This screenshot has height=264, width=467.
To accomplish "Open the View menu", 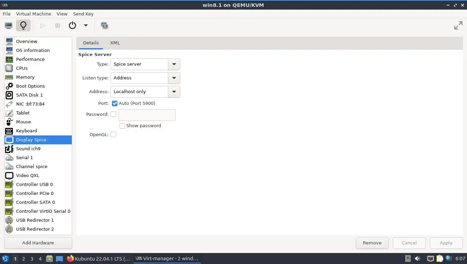I will point(62,14).
